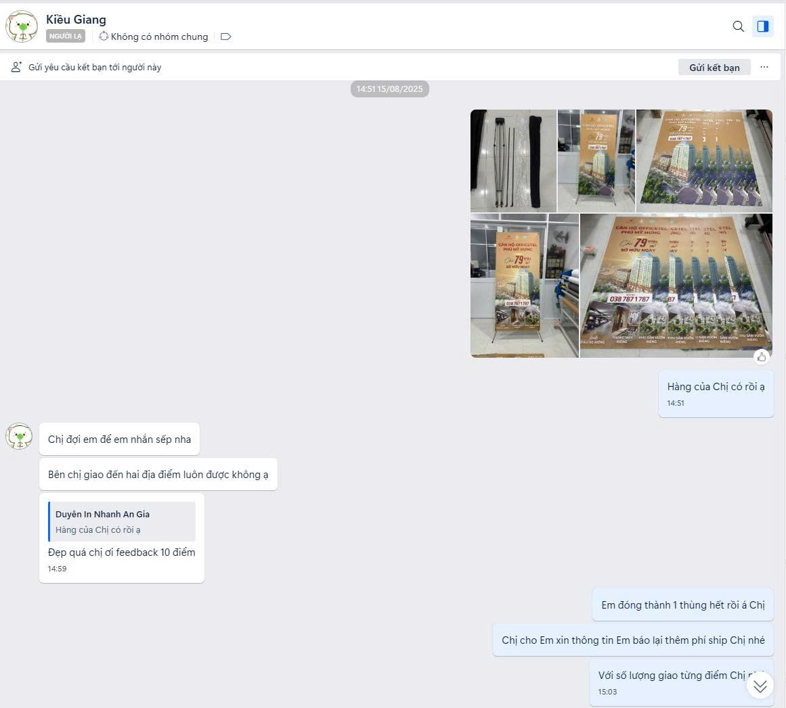The width and height of the screenshot is (786, 708).
Task: Open the three-dot menu next to Gửi kết bạn
Action: (764, 67)
